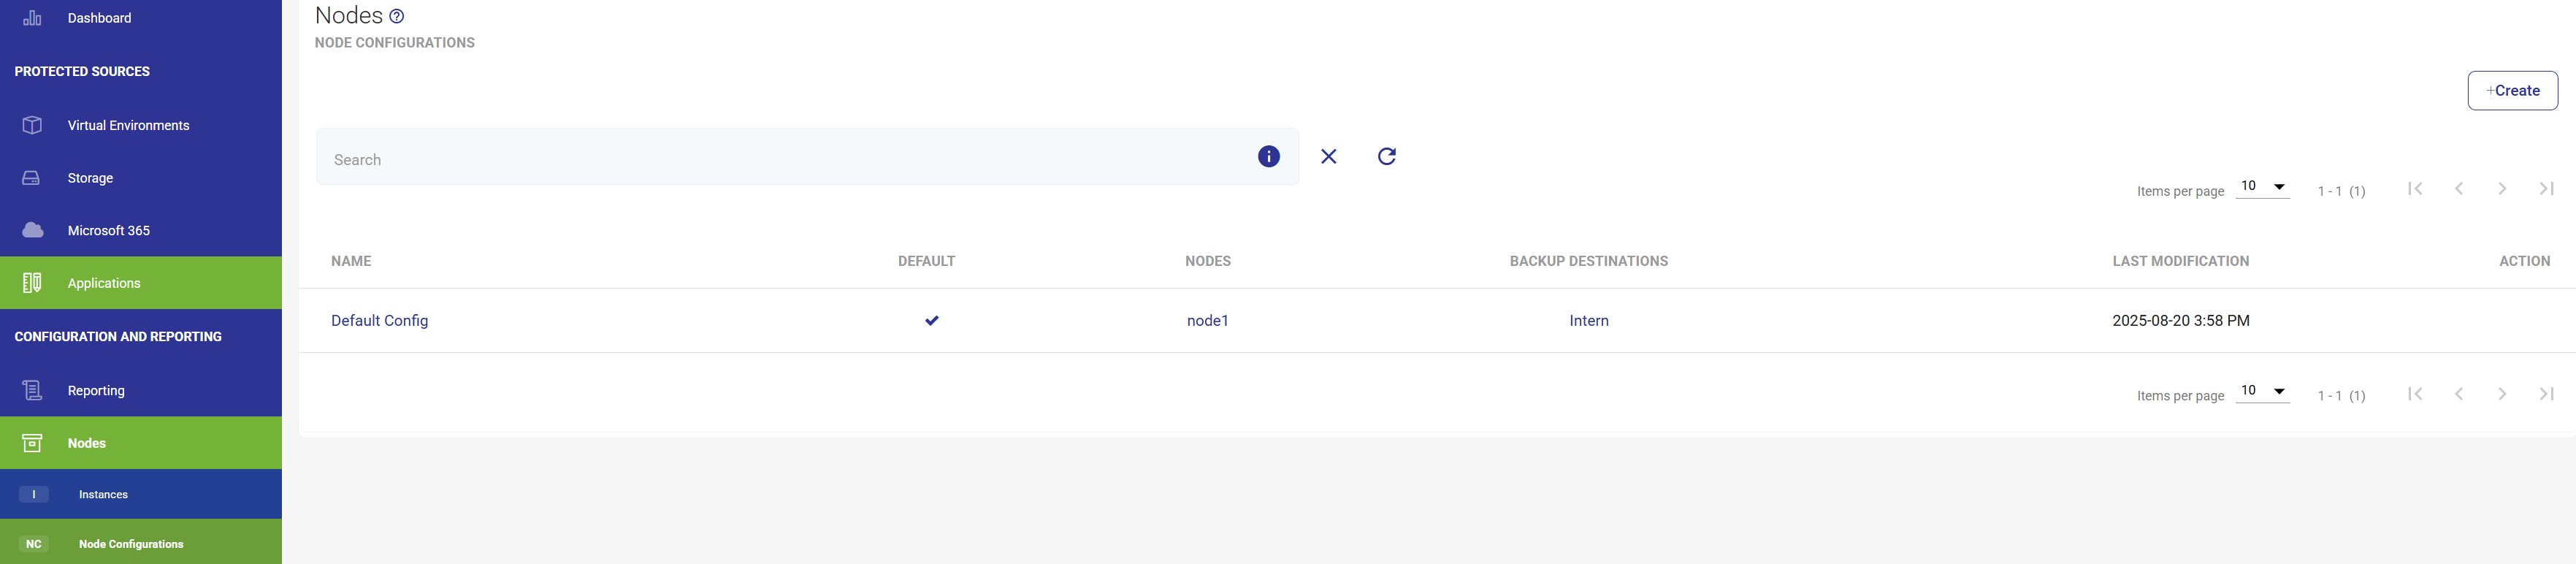Viewport: 2576px width, 564px height.
Task: Open bottom Items per page dropdown
Action: click(x=2262, y=391)
